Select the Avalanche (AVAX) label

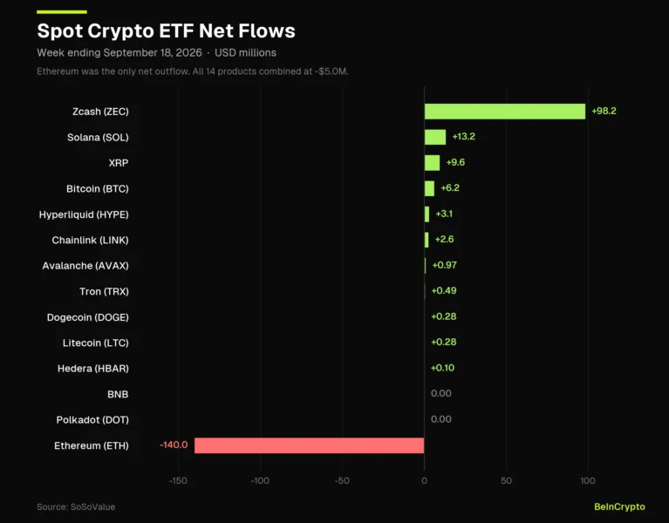(85, 266)
